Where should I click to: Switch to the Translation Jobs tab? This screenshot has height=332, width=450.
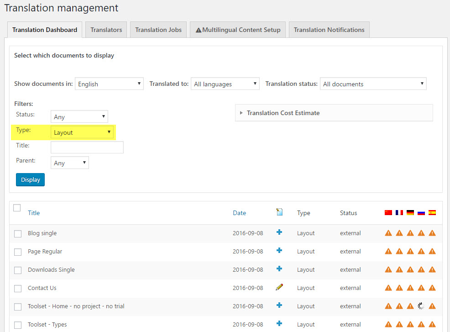coord(158,30)
